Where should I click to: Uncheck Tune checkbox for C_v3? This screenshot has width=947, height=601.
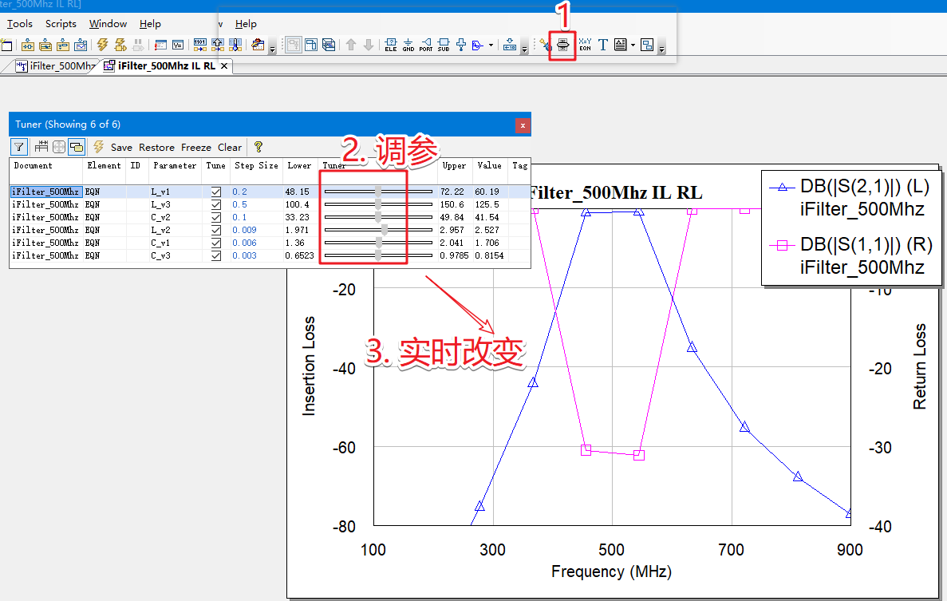coord(215,255)
